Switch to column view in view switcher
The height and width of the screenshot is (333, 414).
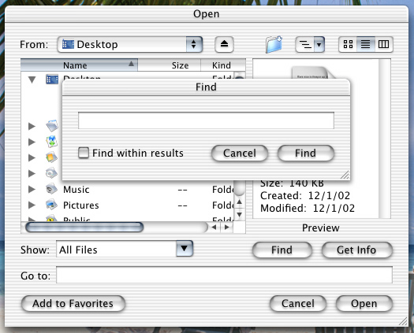pyautogui.click(x=383, y=44)
